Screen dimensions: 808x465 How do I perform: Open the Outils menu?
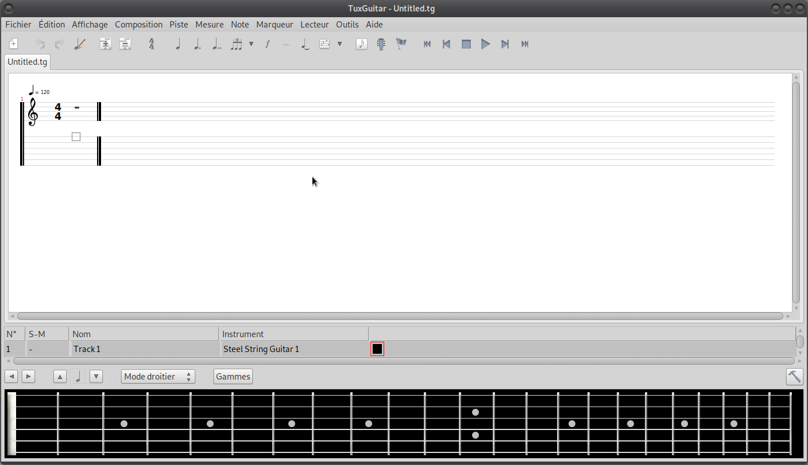click(x=347, y=25)
